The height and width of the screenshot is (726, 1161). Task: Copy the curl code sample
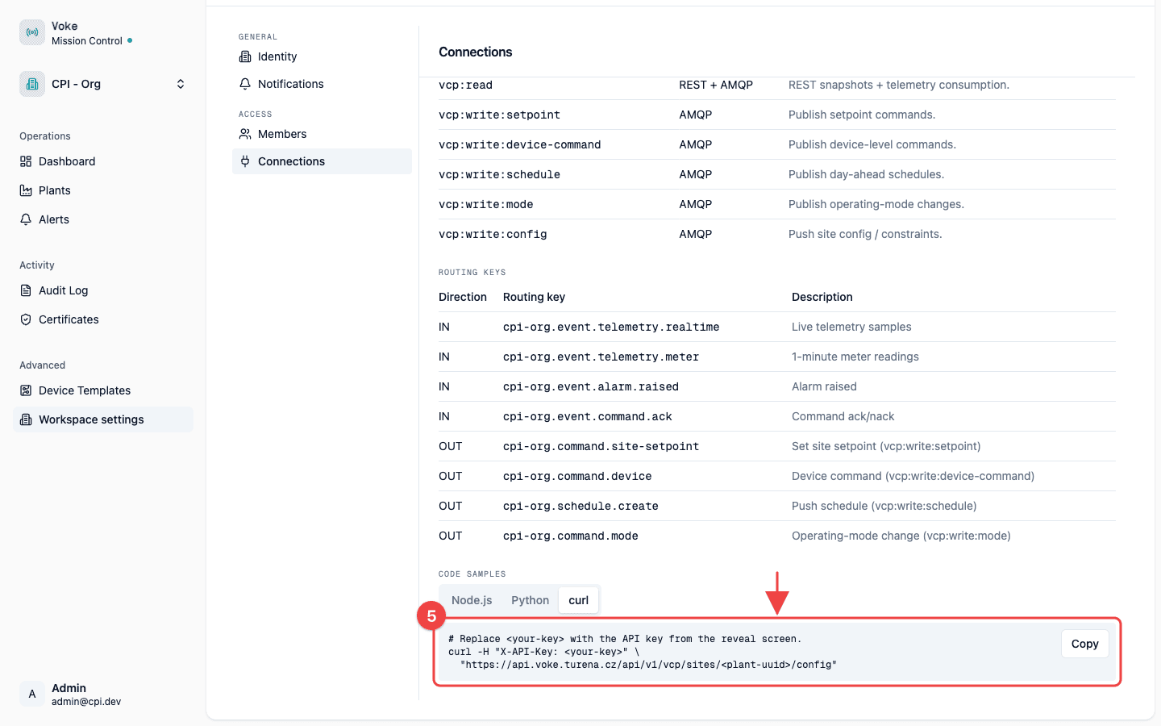pos(1084,644)
